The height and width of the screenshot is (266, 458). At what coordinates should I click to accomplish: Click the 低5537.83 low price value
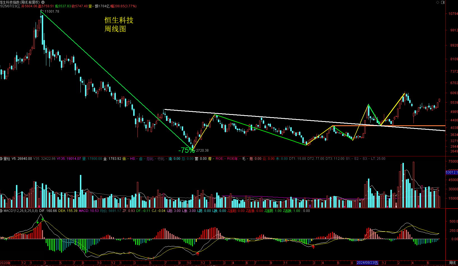click(63, 6)
